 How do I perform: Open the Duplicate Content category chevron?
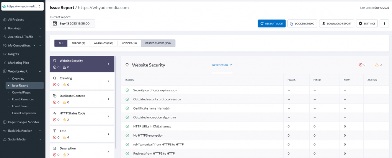point(108,99)
